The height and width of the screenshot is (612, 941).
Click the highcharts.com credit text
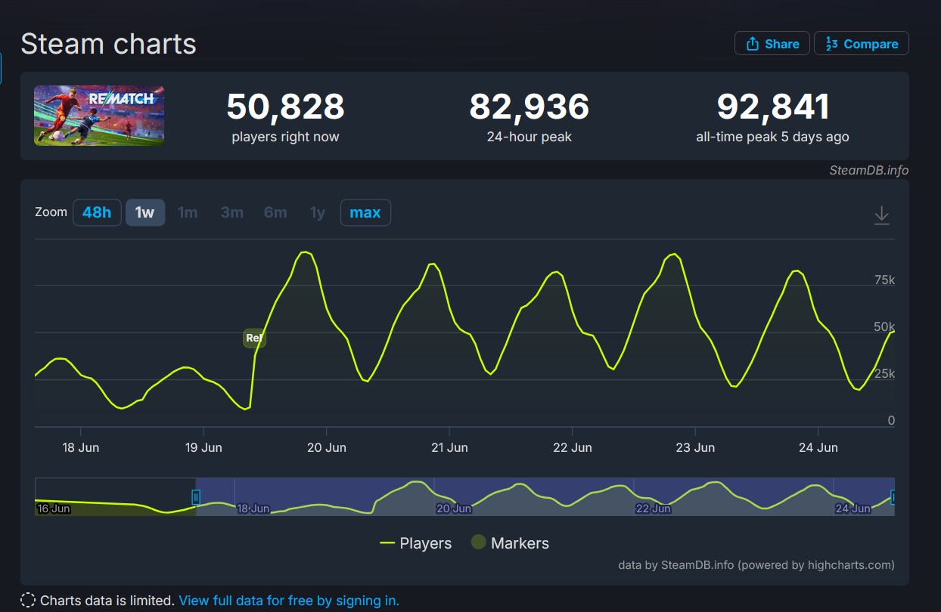click(x=756, y=564)
